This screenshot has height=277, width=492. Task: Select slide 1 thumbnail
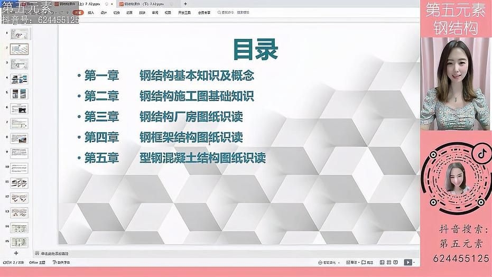click(20, 34)
